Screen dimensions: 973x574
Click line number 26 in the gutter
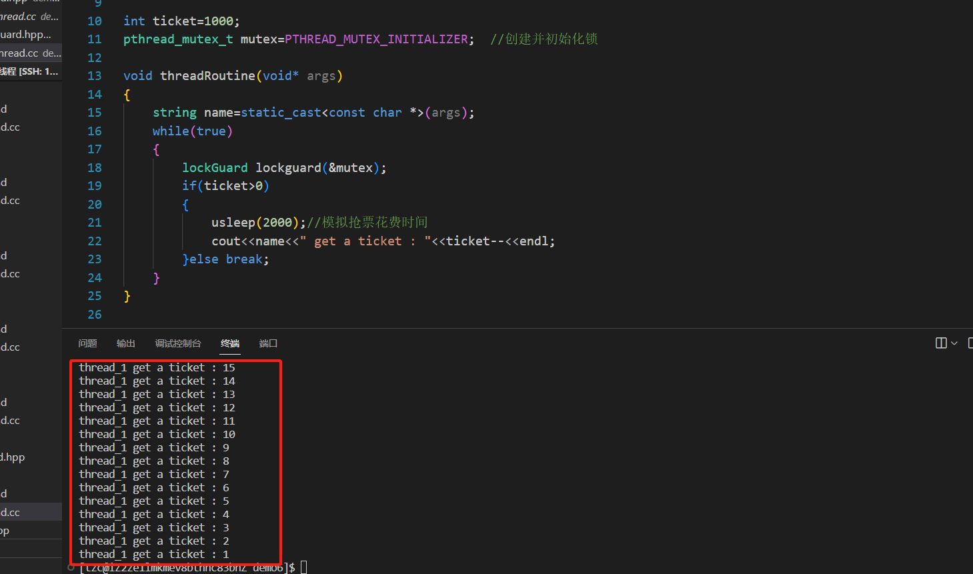95,315
